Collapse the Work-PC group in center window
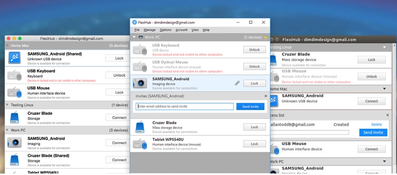397x175 pixels. 134,37
